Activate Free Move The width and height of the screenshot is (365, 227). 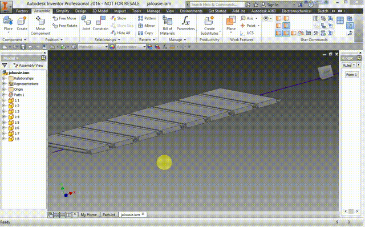(64, 18)
